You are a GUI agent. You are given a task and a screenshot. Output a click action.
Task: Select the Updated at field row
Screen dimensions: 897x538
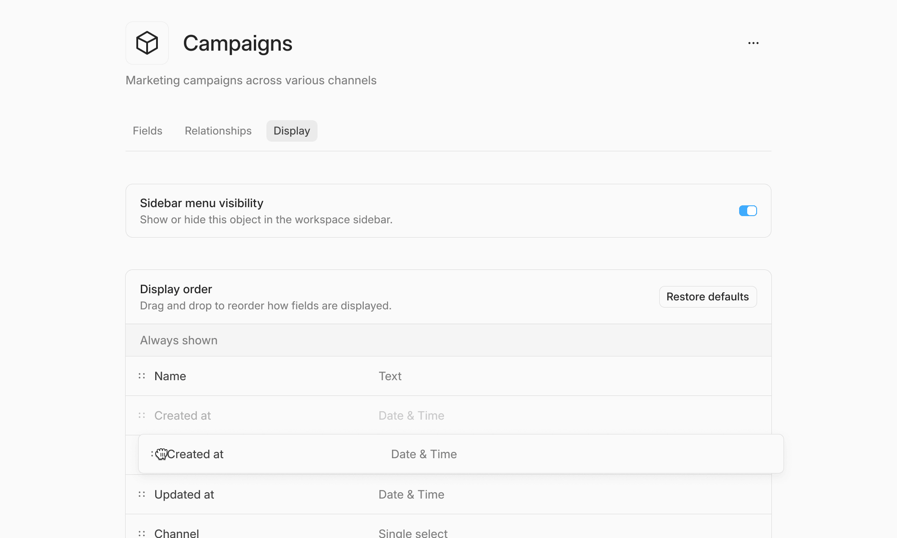click(x=448, y=495)
